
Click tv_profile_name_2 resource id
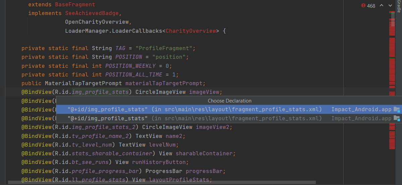tap(100, 136)
